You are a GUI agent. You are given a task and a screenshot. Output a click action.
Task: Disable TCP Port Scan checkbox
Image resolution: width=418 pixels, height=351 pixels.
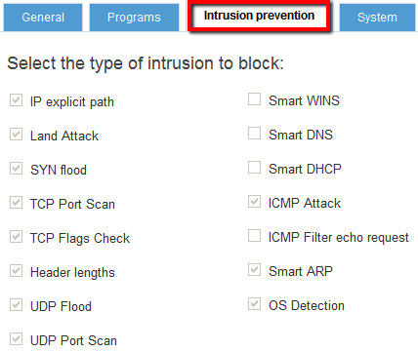[16, 203]
